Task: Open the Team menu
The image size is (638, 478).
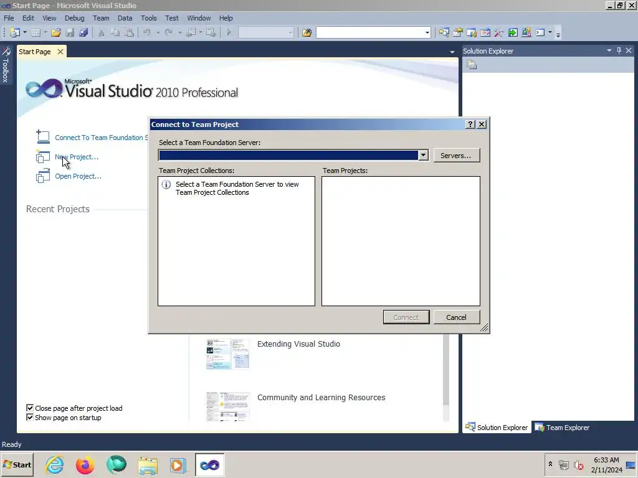Action: pyautogui.click(x=101, y=18)
